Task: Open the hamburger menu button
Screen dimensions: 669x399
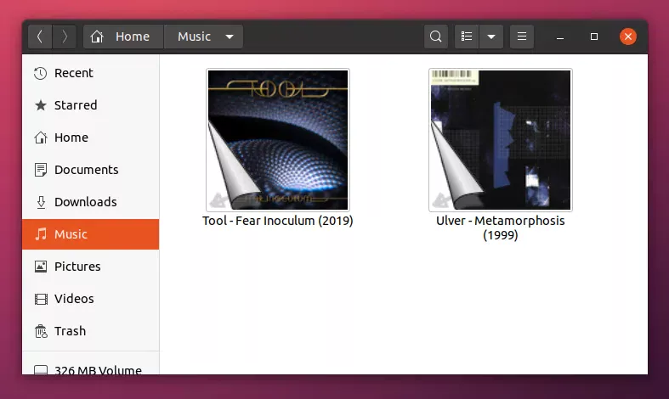Action: tap(522, 37)
